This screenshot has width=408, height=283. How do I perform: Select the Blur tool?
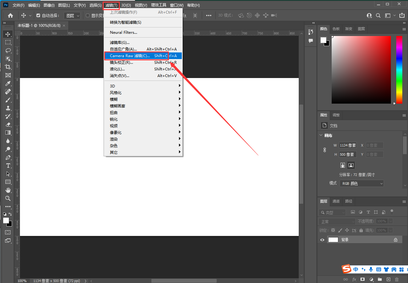point(8,141)
